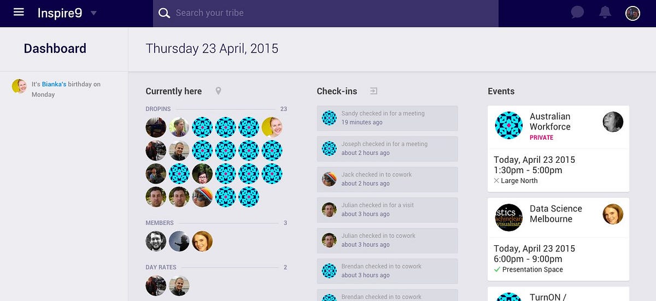This screenshot has height=301, width=656.
Task: Click the Dropins section header
Action: coord(158,109)
